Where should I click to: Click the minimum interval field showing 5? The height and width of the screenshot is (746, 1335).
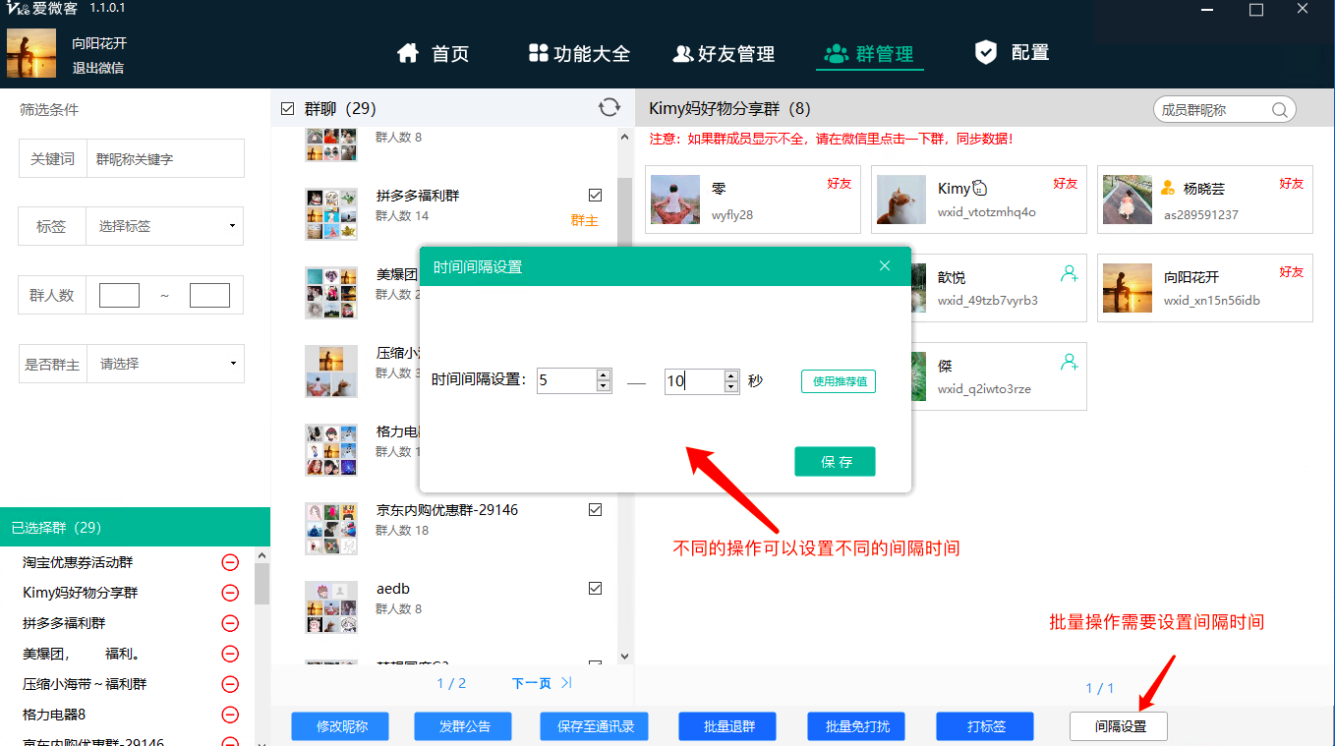[567, 380]
